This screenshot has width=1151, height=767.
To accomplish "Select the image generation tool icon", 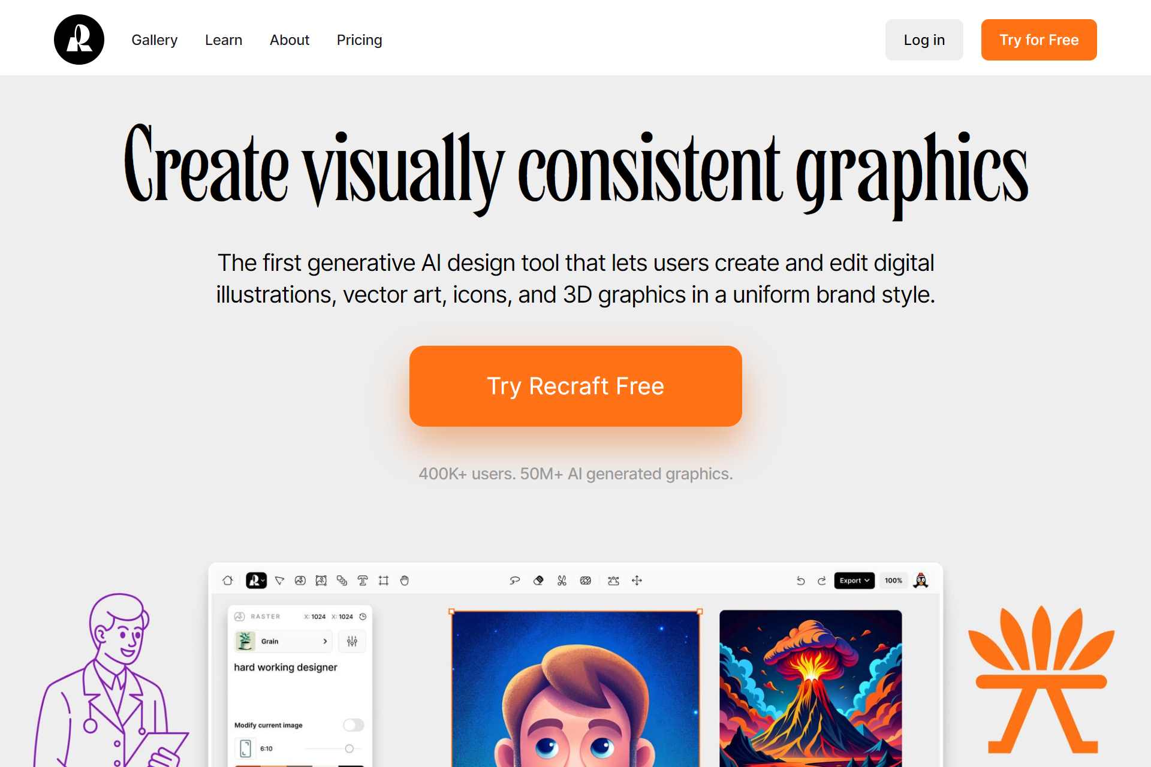I will pyautogui.click(x=300, y=580).
